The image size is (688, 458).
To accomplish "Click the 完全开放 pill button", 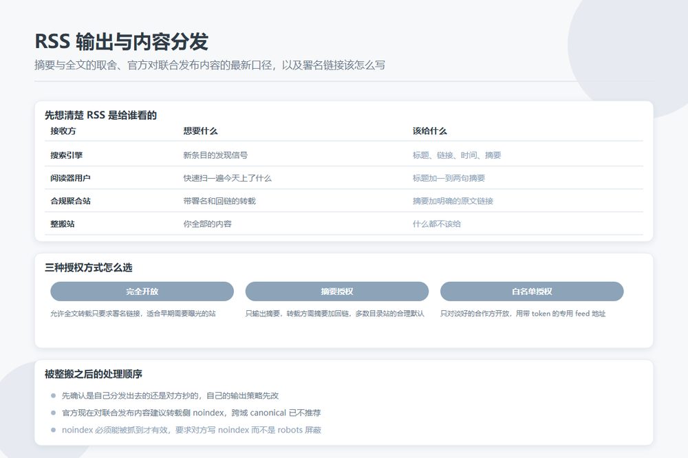I will tap(142, 292).
